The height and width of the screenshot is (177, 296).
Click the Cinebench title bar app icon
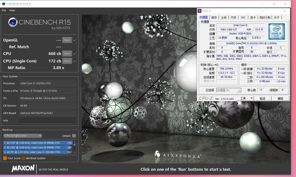tap(4, 4)
